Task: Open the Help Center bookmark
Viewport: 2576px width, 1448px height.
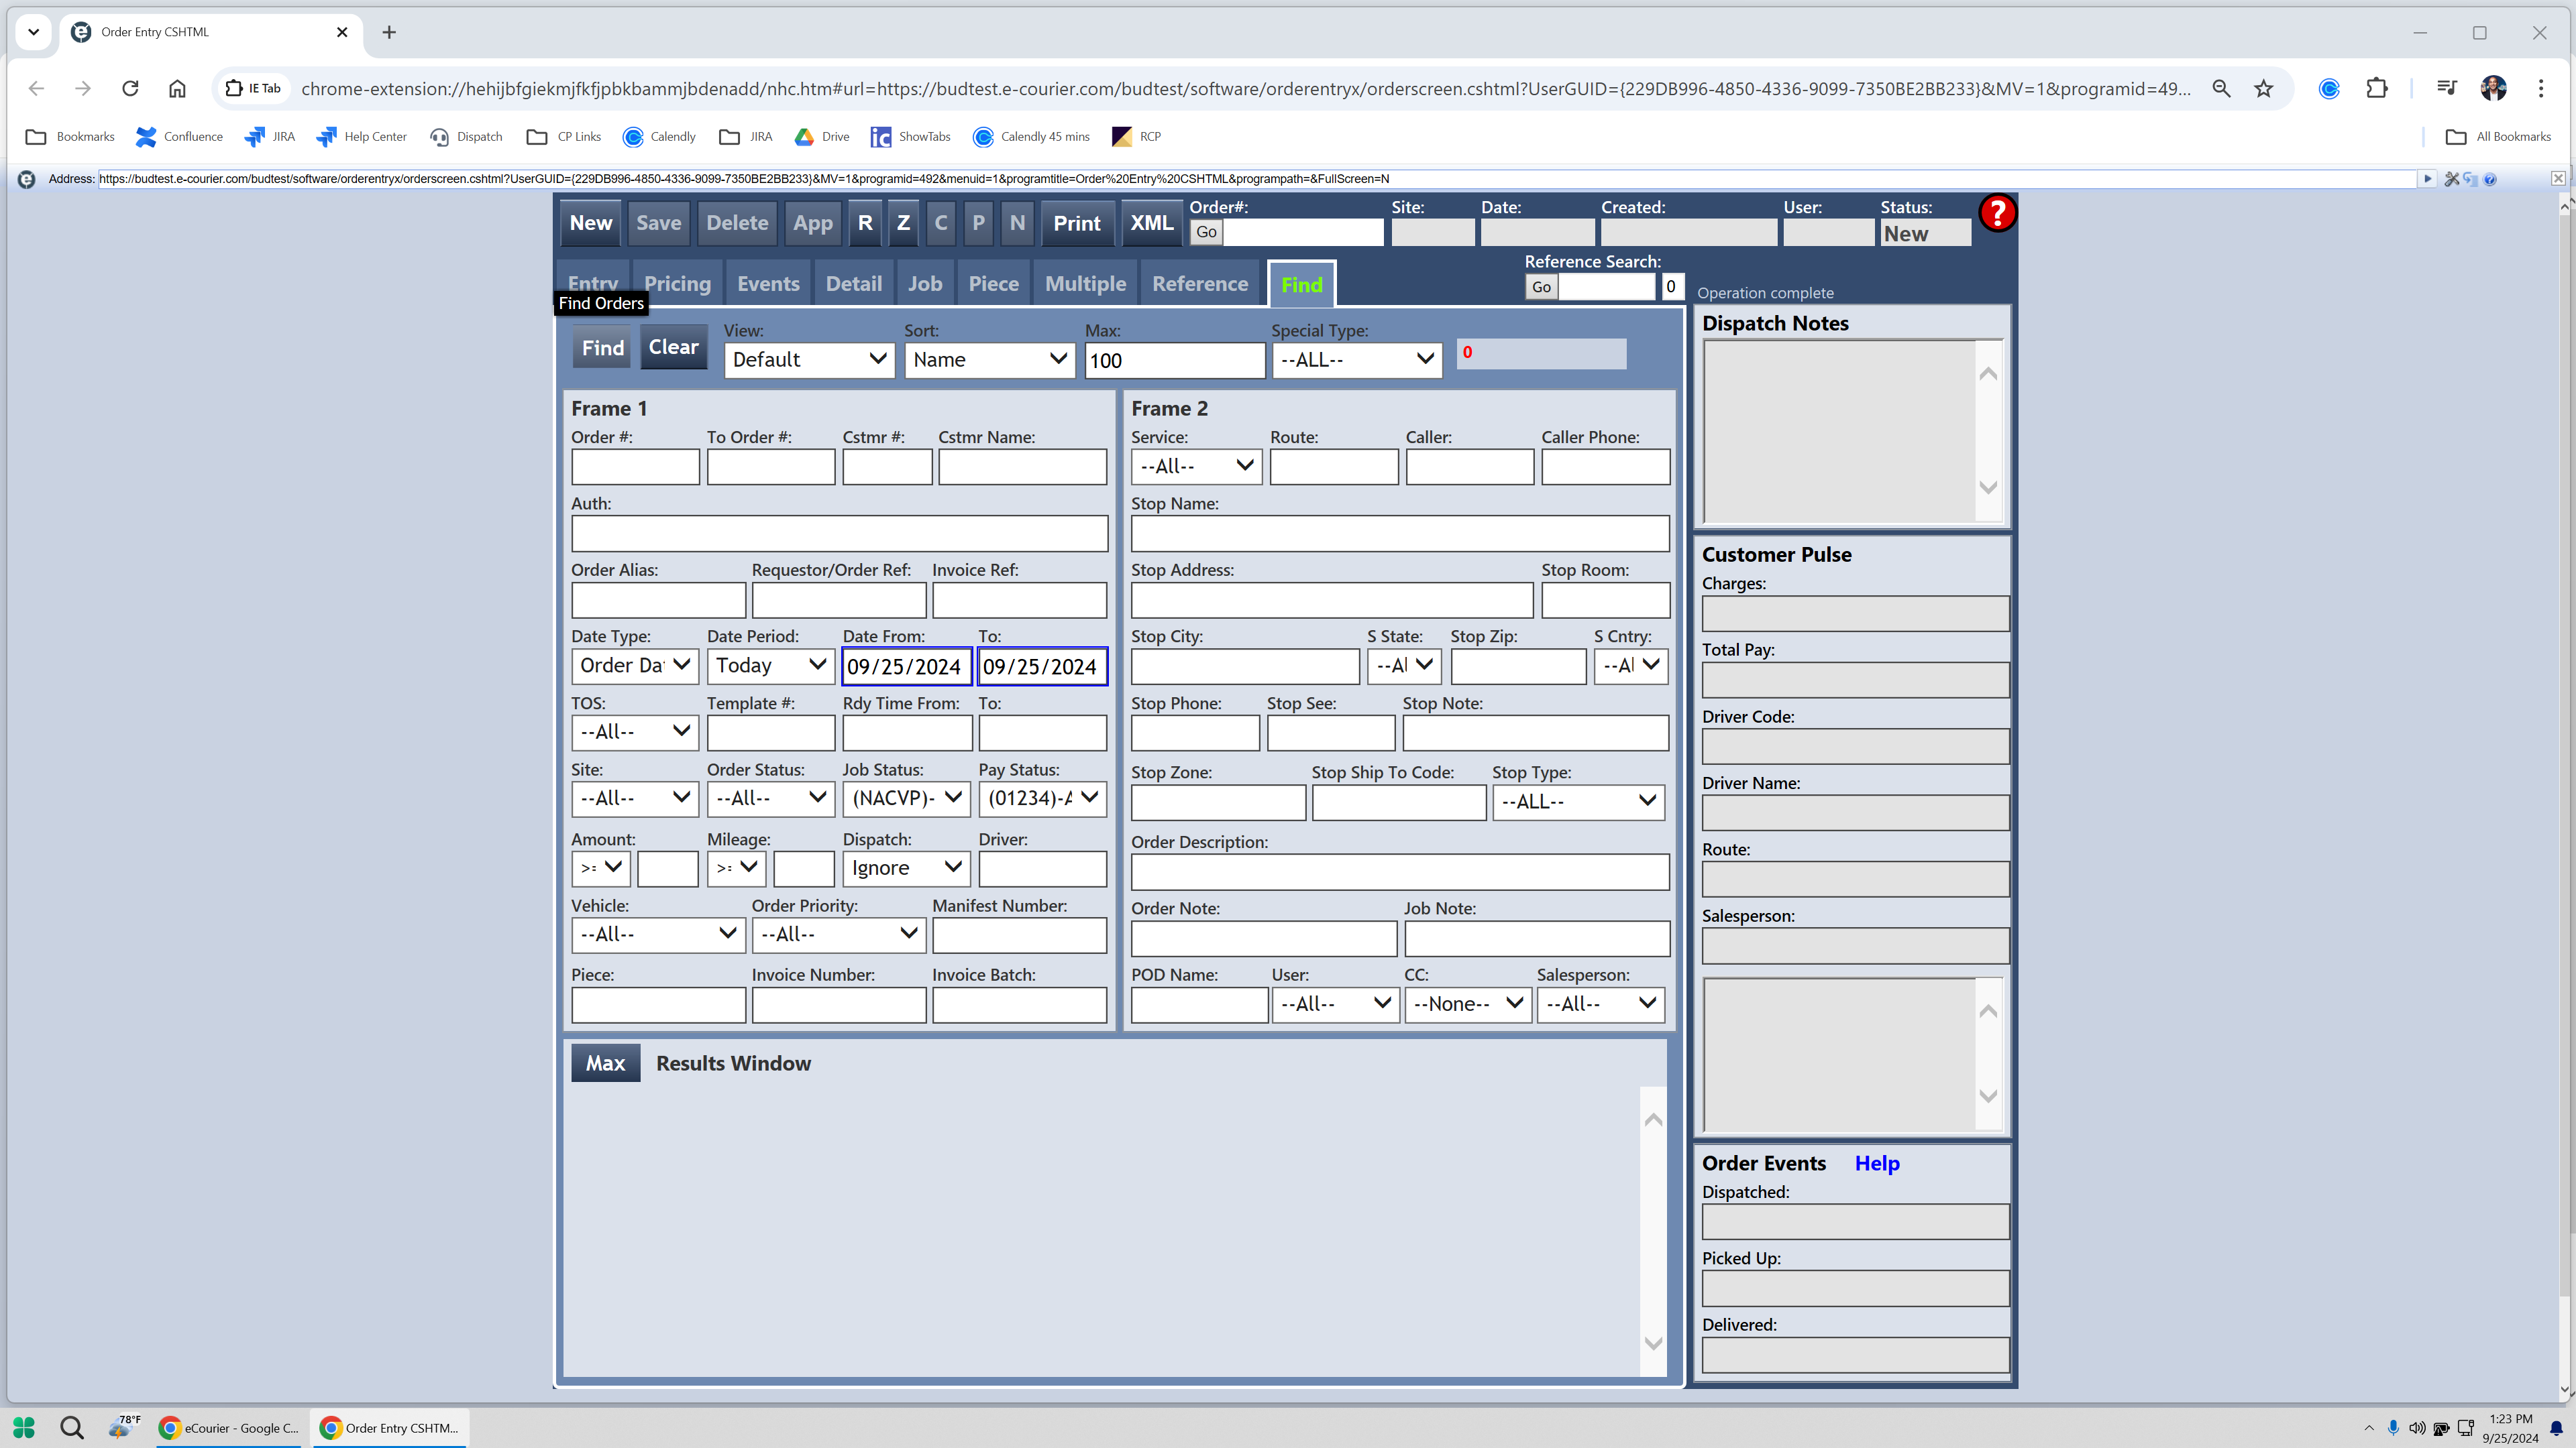Action: click(362, 136)
